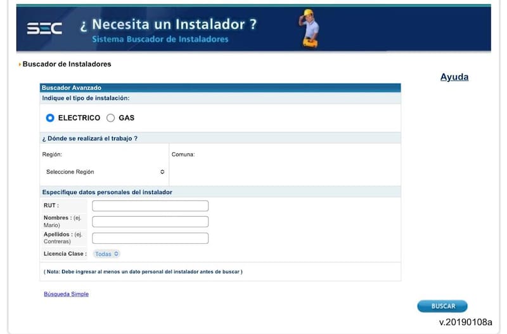Click the SEC logo in the banner

pos(44,29)
